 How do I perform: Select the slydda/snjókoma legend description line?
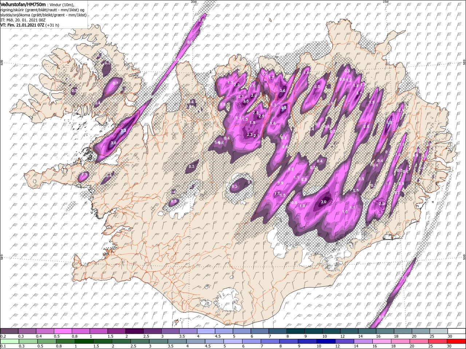click(43, 15)
